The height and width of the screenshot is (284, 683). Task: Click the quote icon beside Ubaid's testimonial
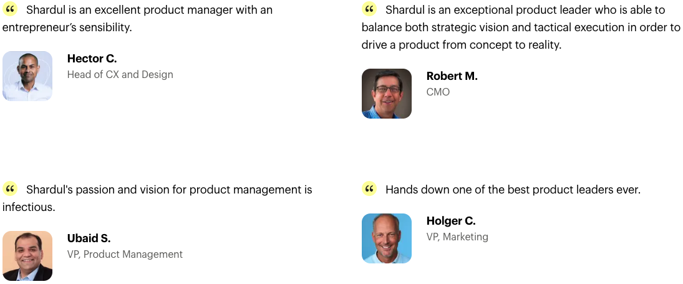9,189
